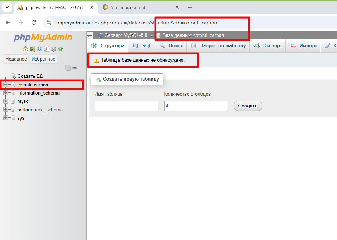Open a new browser tab with plus
337x240 pixels.
[x=190, y=7]
